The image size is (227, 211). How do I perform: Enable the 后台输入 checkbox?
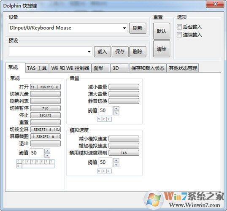(179, 27)
